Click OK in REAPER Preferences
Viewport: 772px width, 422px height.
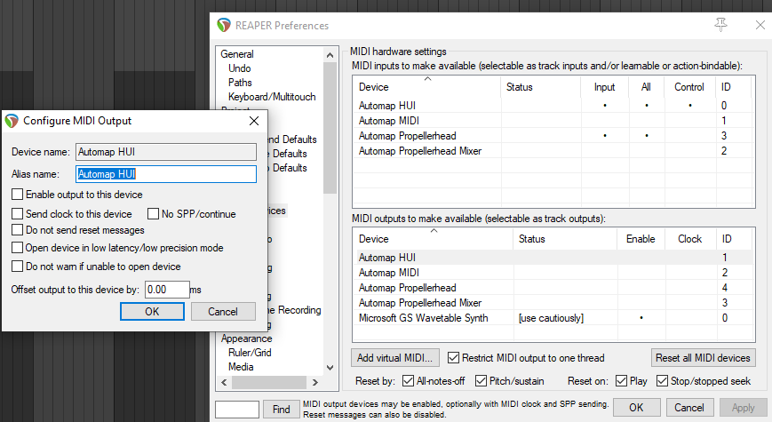[636, 408]
